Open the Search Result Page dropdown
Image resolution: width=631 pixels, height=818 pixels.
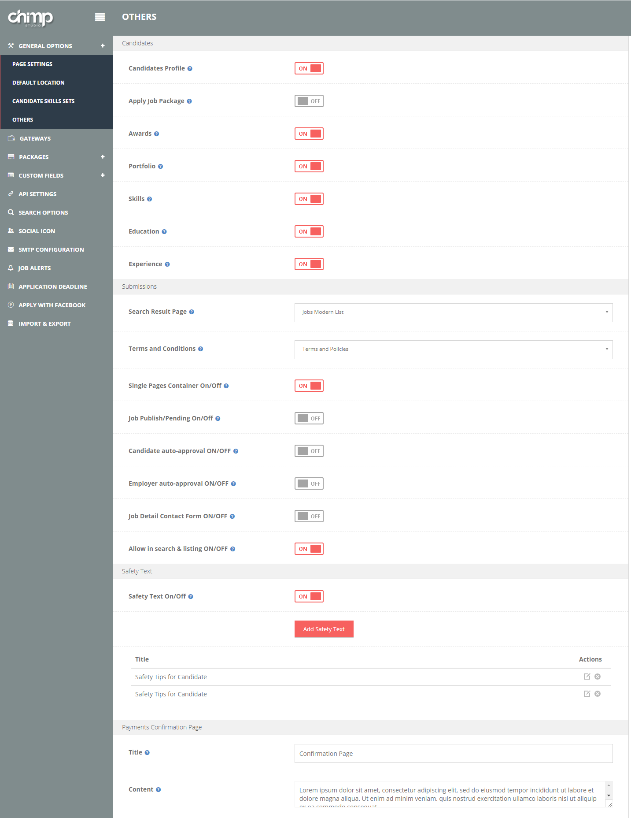(453, 312)
